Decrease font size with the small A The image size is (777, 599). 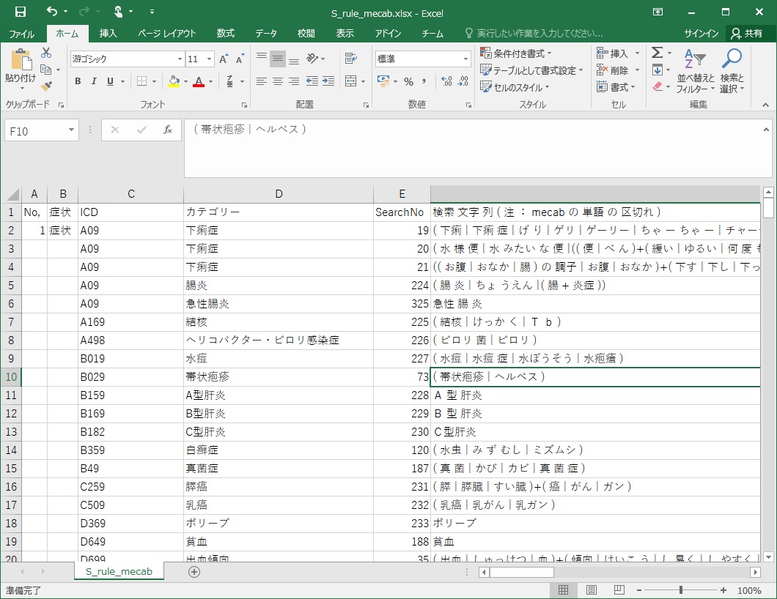click(x=240, y=59)
